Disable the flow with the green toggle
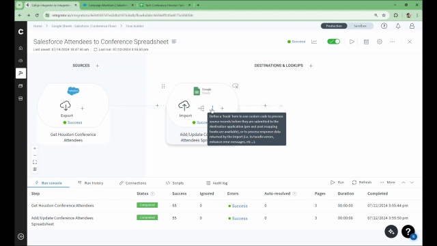 click(334, 42)
